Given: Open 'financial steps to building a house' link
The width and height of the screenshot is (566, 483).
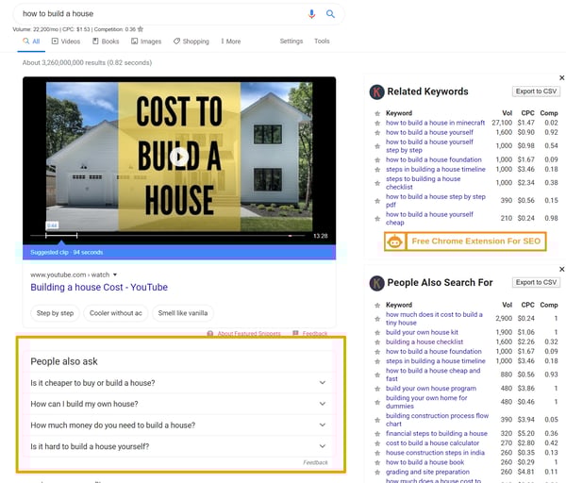Looking at the screenshot, I should (437, 434).
